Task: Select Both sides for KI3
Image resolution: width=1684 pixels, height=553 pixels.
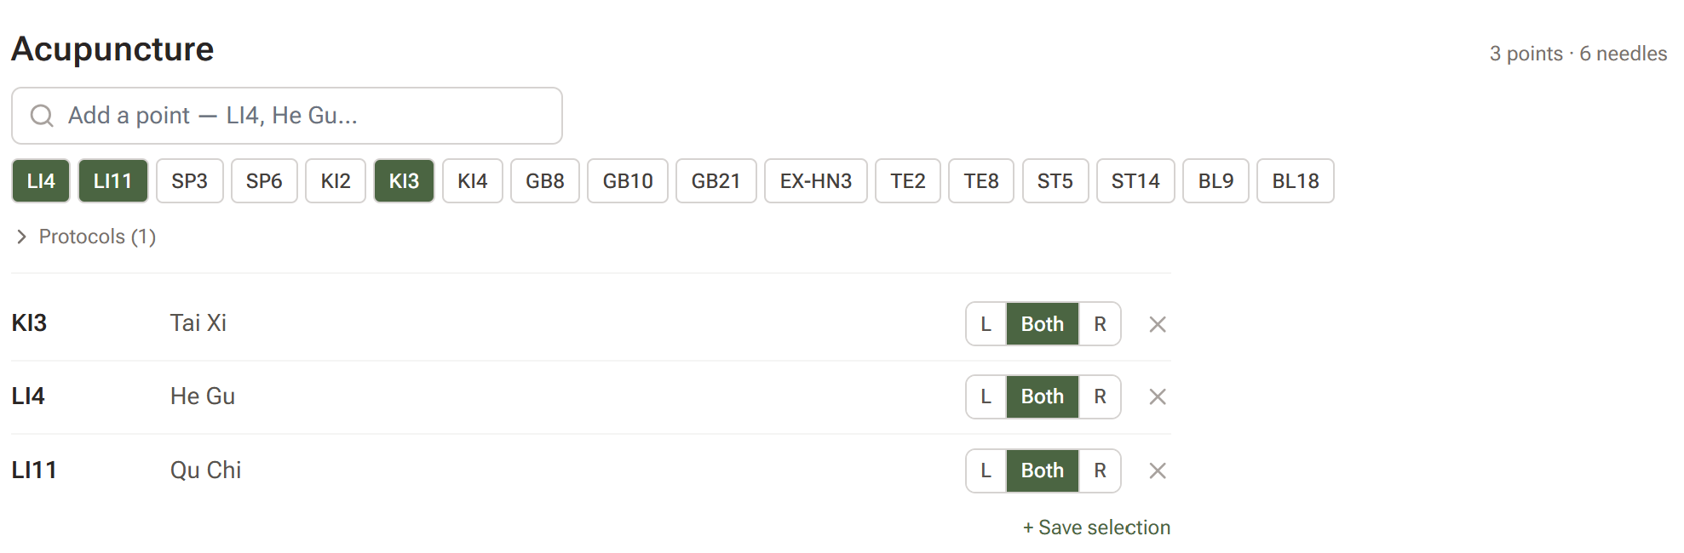Action: coord(1043,324)
